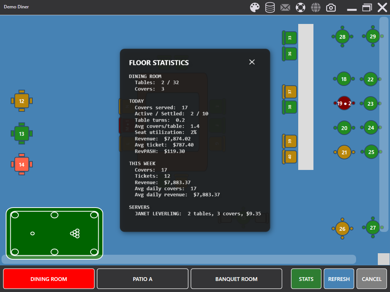The height and width of the screenshot is (292, 390).
Task: Open the color palette theme icon
Action: tap(255, 8)
